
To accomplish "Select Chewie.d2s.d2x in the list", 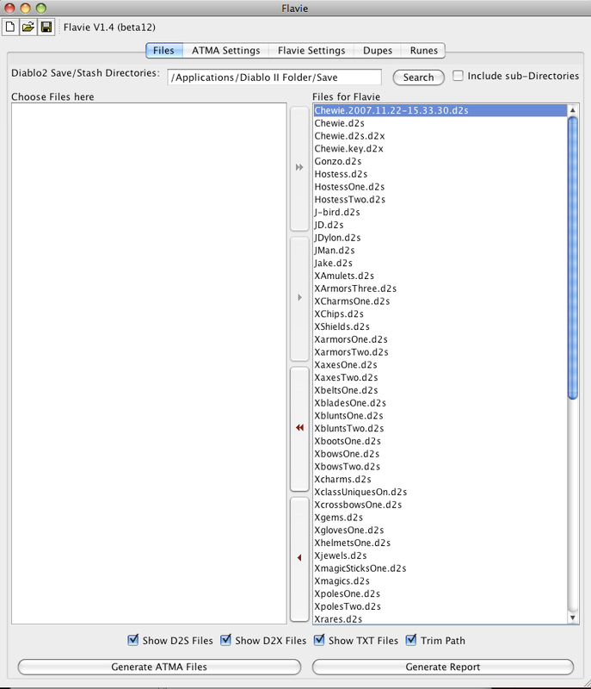I will (x=440, y=136).
